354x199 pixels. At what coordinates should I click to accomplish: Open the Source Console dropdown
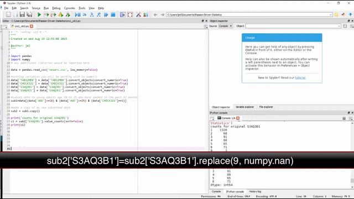[225, 26]
